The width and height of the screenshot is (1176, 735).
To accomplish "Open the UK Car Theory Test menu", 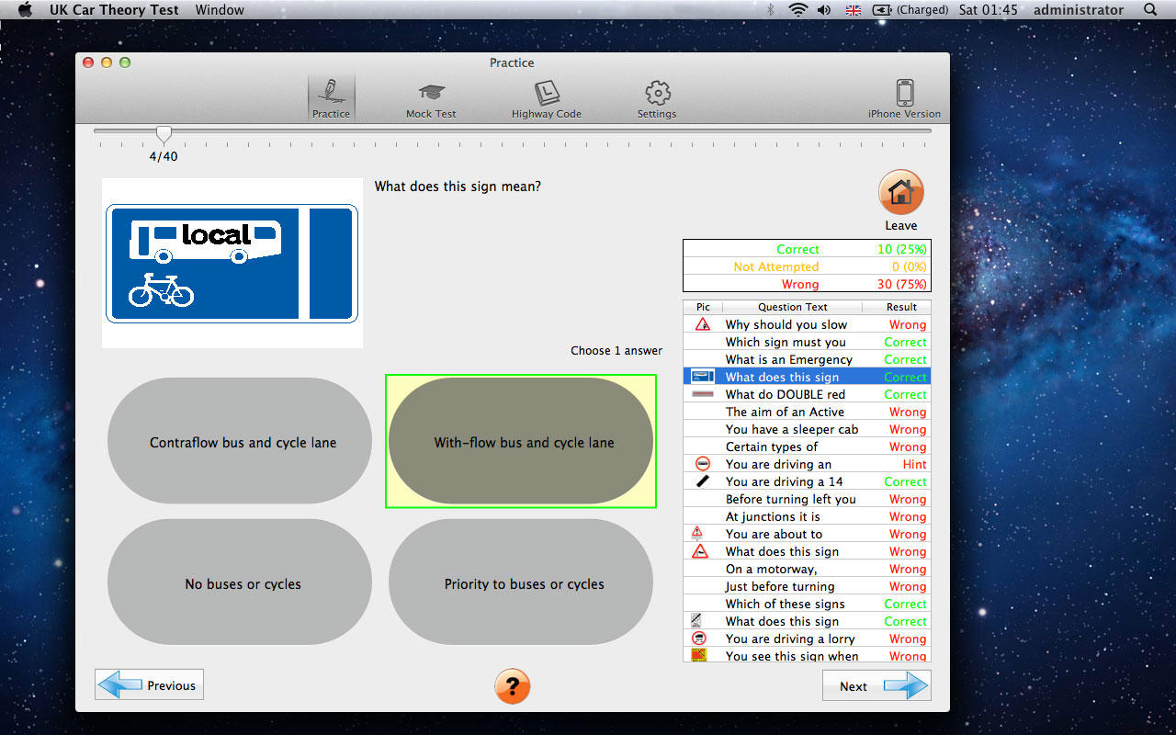I will pos(114,10).
